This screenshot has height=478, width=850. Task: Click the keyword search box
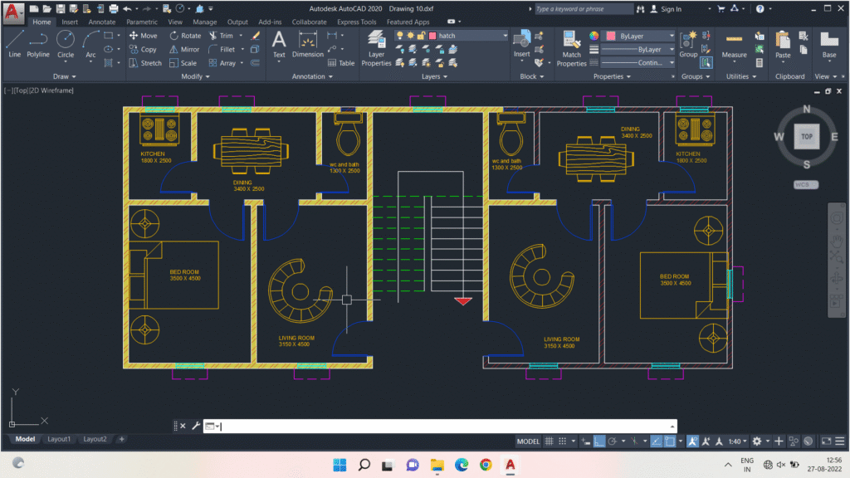(x=584, y=9)
